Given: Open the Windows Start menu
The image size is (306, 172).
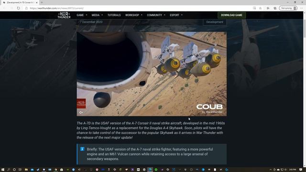Looking at the screenshot, I should tap(3, 170).
